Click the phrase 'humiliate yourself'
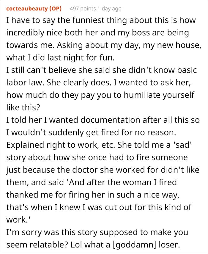This screenshot has width=208, height=254. (x=159, y=95)
